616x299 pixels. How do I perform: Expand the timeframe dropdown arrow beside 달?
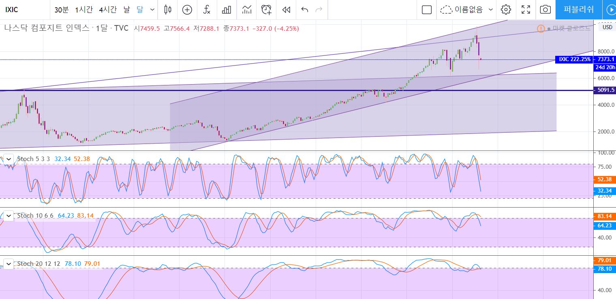coord(152,10)
